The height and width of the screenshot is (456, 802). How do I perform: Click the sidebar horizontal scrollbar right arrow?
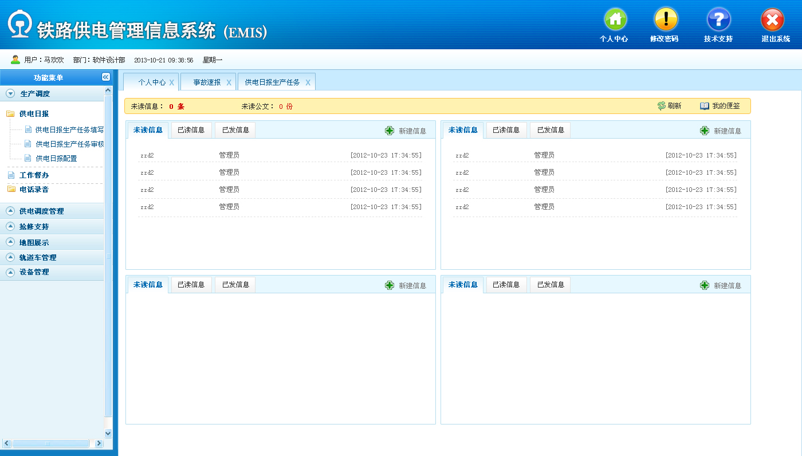coord(99,443)
